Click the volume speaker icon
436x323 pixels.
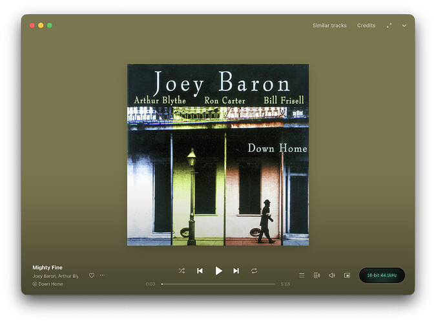[332, 275]
